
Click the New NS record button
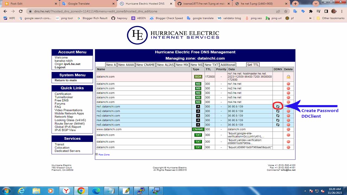pyautogui.click(x=196, y=65)
